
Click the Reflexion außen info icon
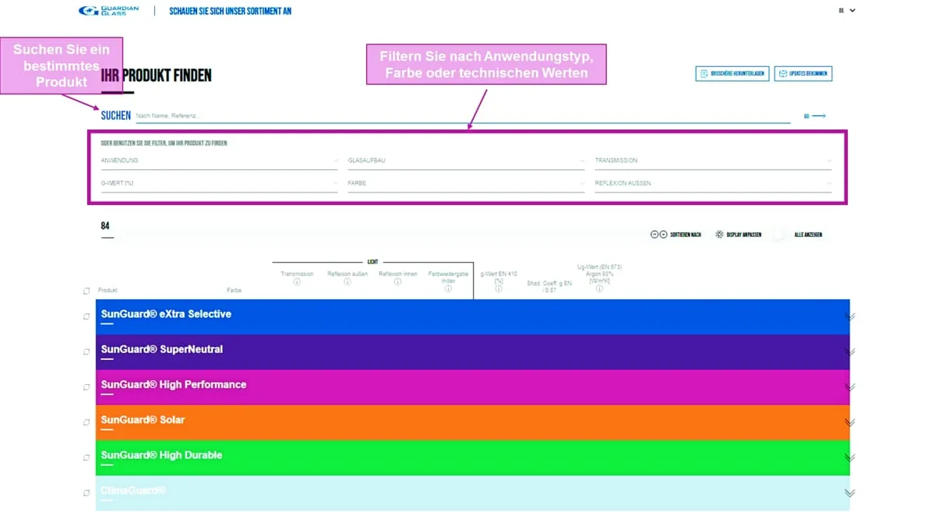point(348,282)
